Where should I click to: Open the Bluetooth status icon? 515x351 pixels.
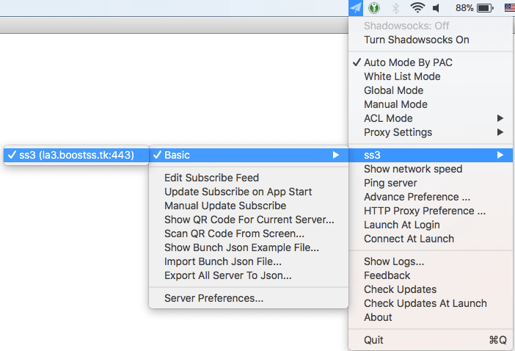pyautogui.click(x=395, y=8)
